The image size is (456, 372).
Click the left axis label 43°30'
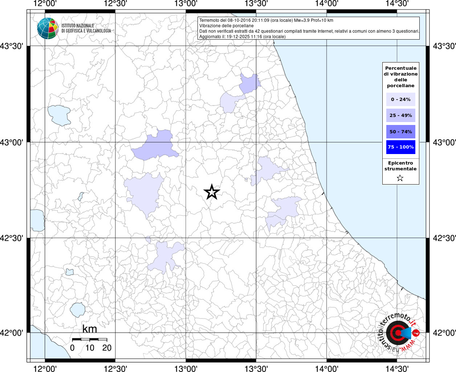(x=12, y=46)
